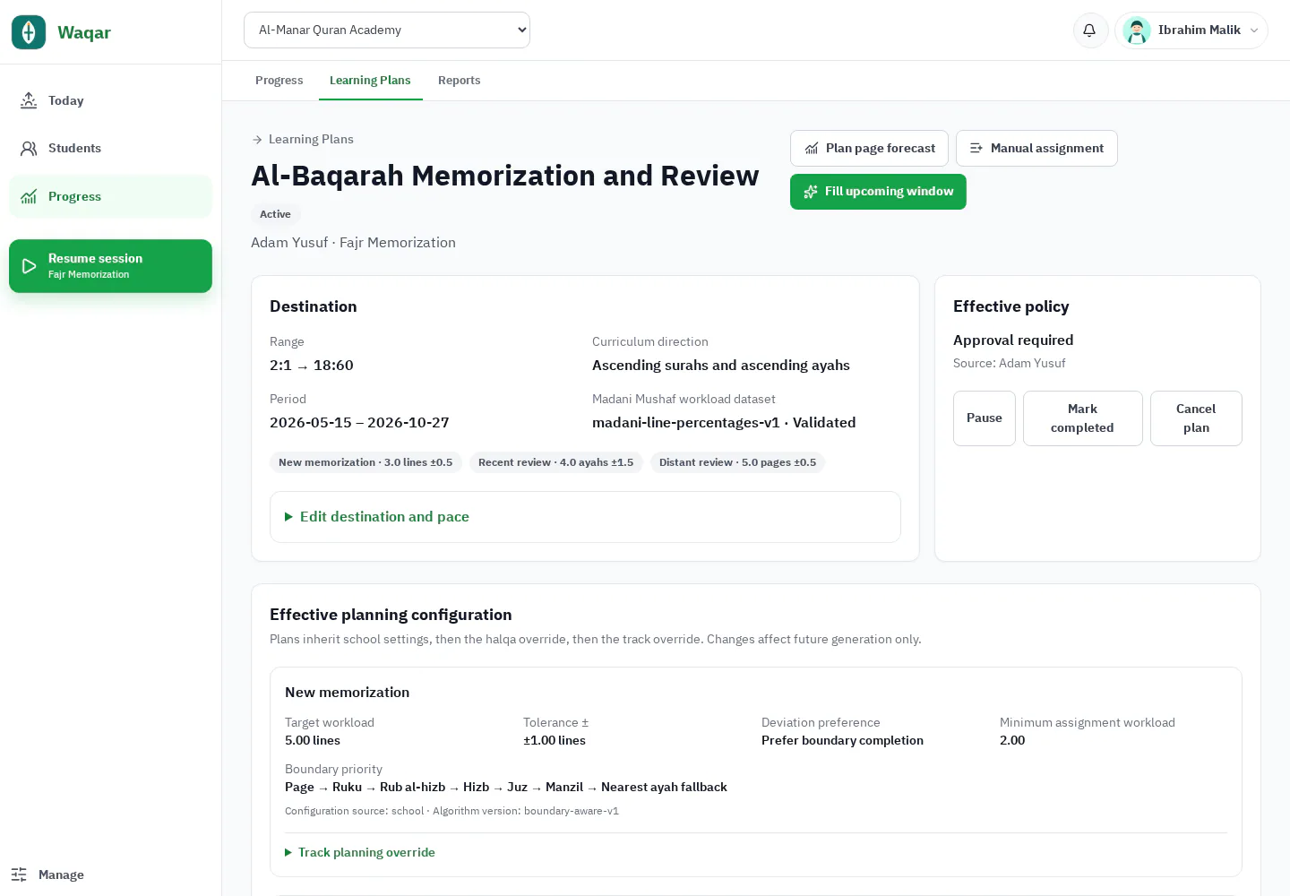Click the range value 2:1 → 18:60

[312, 366]
